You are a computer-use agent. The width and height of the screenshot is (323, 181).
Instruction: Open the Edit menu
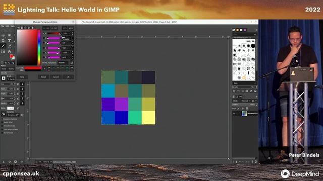(x=8, y=26)
